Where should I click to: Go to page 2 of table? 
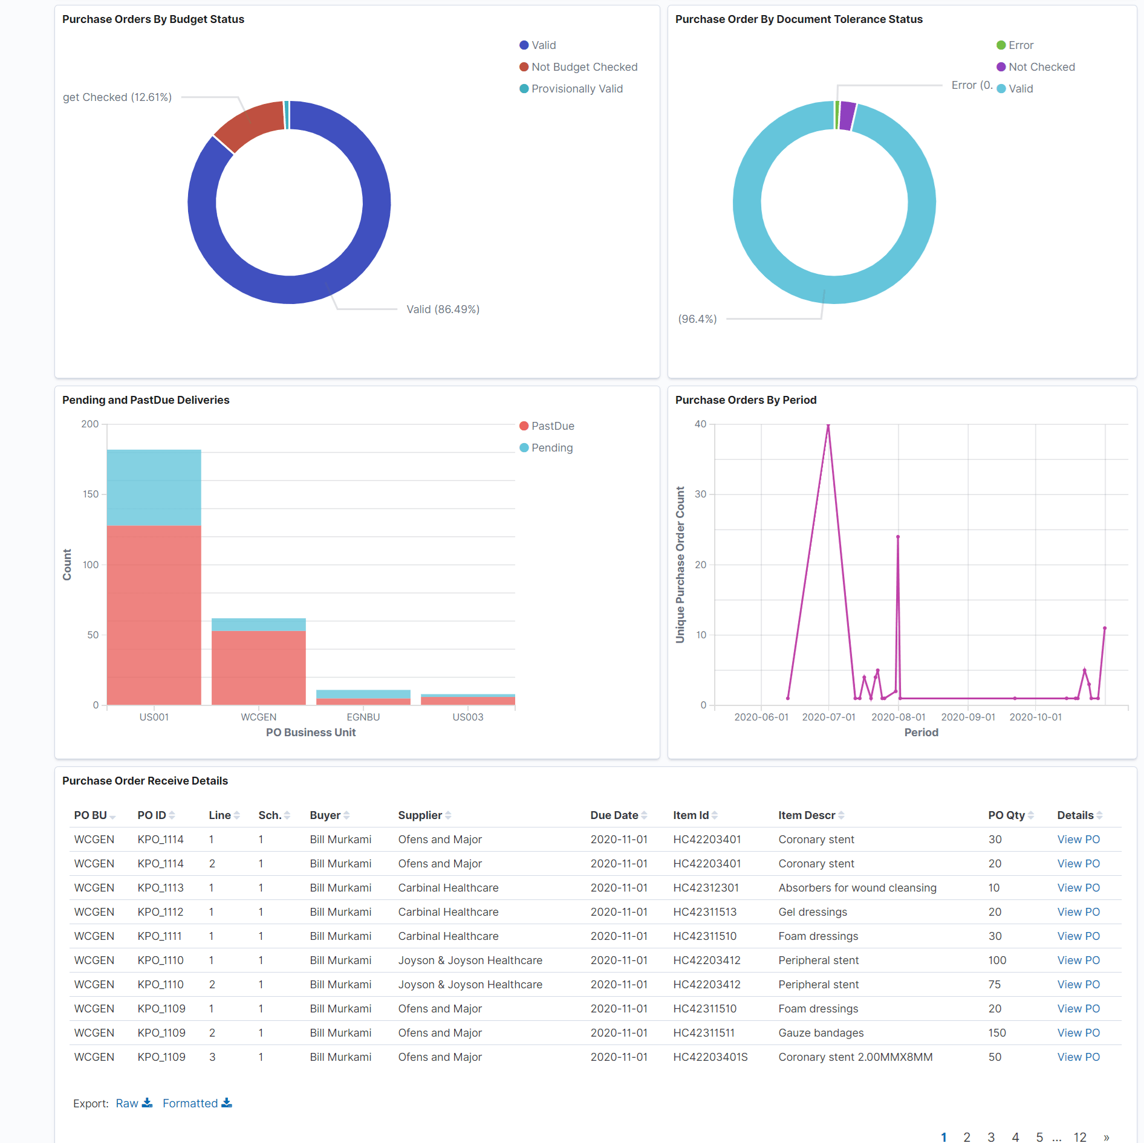click(967, 1137)
